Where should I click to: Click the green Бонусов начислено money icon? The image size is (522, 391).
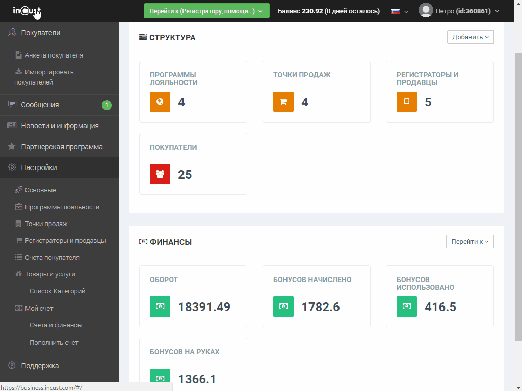(283, 306)
